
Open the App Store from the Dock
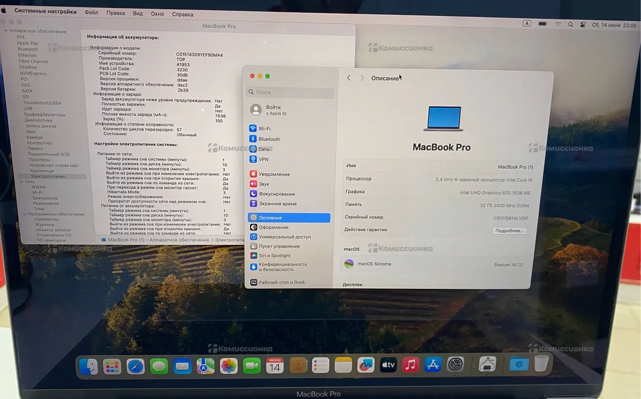(433, 365)
